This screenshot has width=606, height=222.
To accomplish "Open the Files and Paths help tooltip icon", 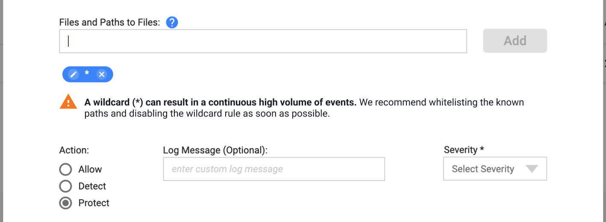I will click(x=172, y=22).
